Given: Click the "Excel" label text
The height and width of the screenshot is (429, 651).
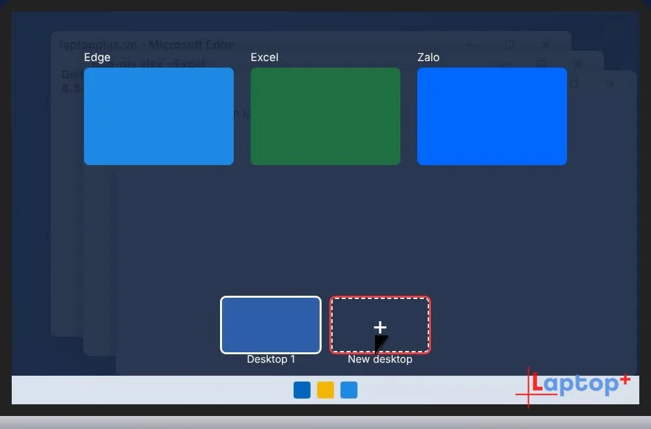Looking at the screenshot, I should click(x=264, y=57).
